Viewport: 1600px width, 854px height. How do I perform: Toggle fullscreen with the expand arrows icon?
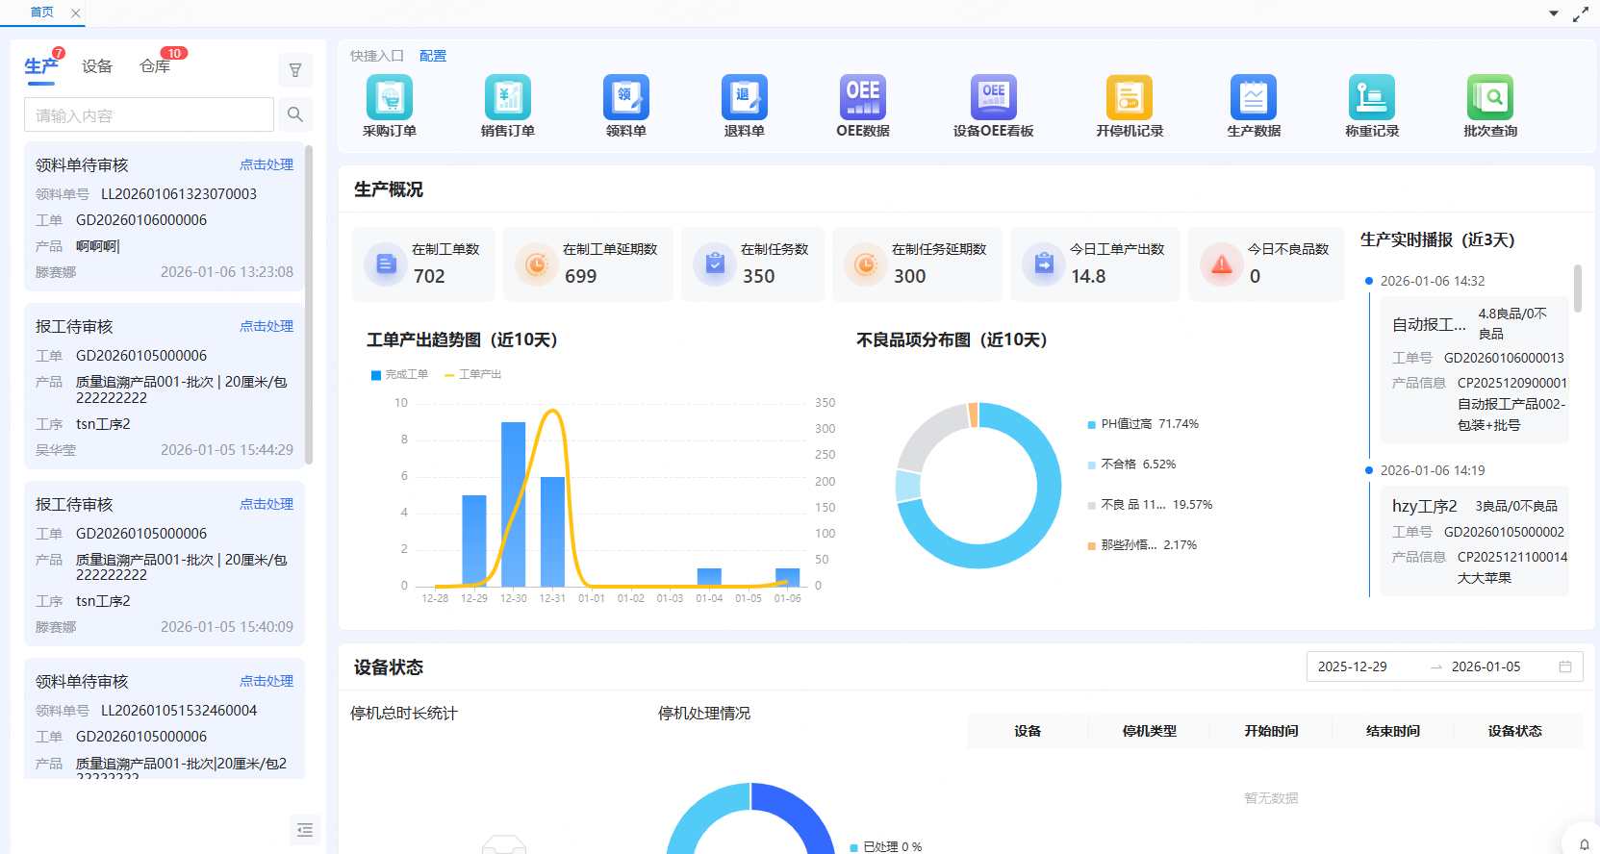[1581, 14]
